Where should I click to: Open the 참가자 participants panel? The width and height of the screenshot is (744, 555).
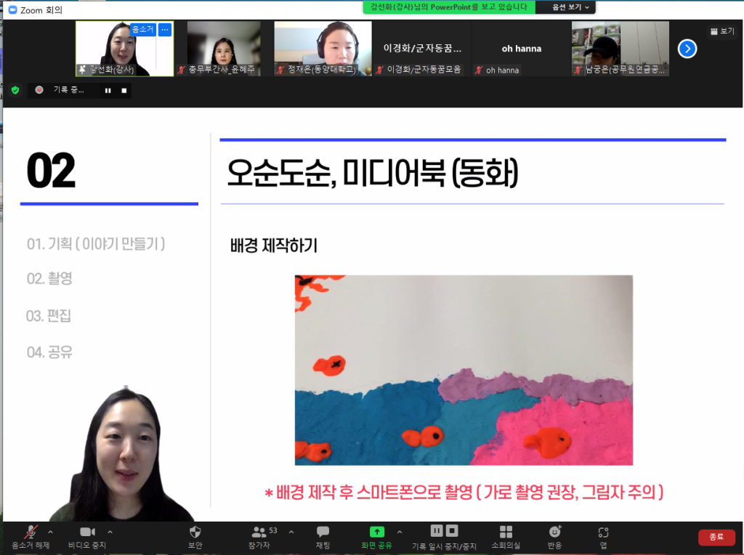pos(259,537)
